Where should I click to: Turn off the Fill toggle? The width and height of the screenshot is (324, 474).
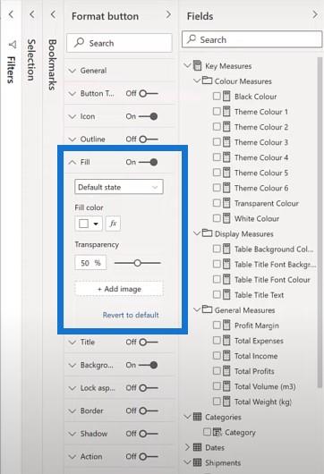148,162
